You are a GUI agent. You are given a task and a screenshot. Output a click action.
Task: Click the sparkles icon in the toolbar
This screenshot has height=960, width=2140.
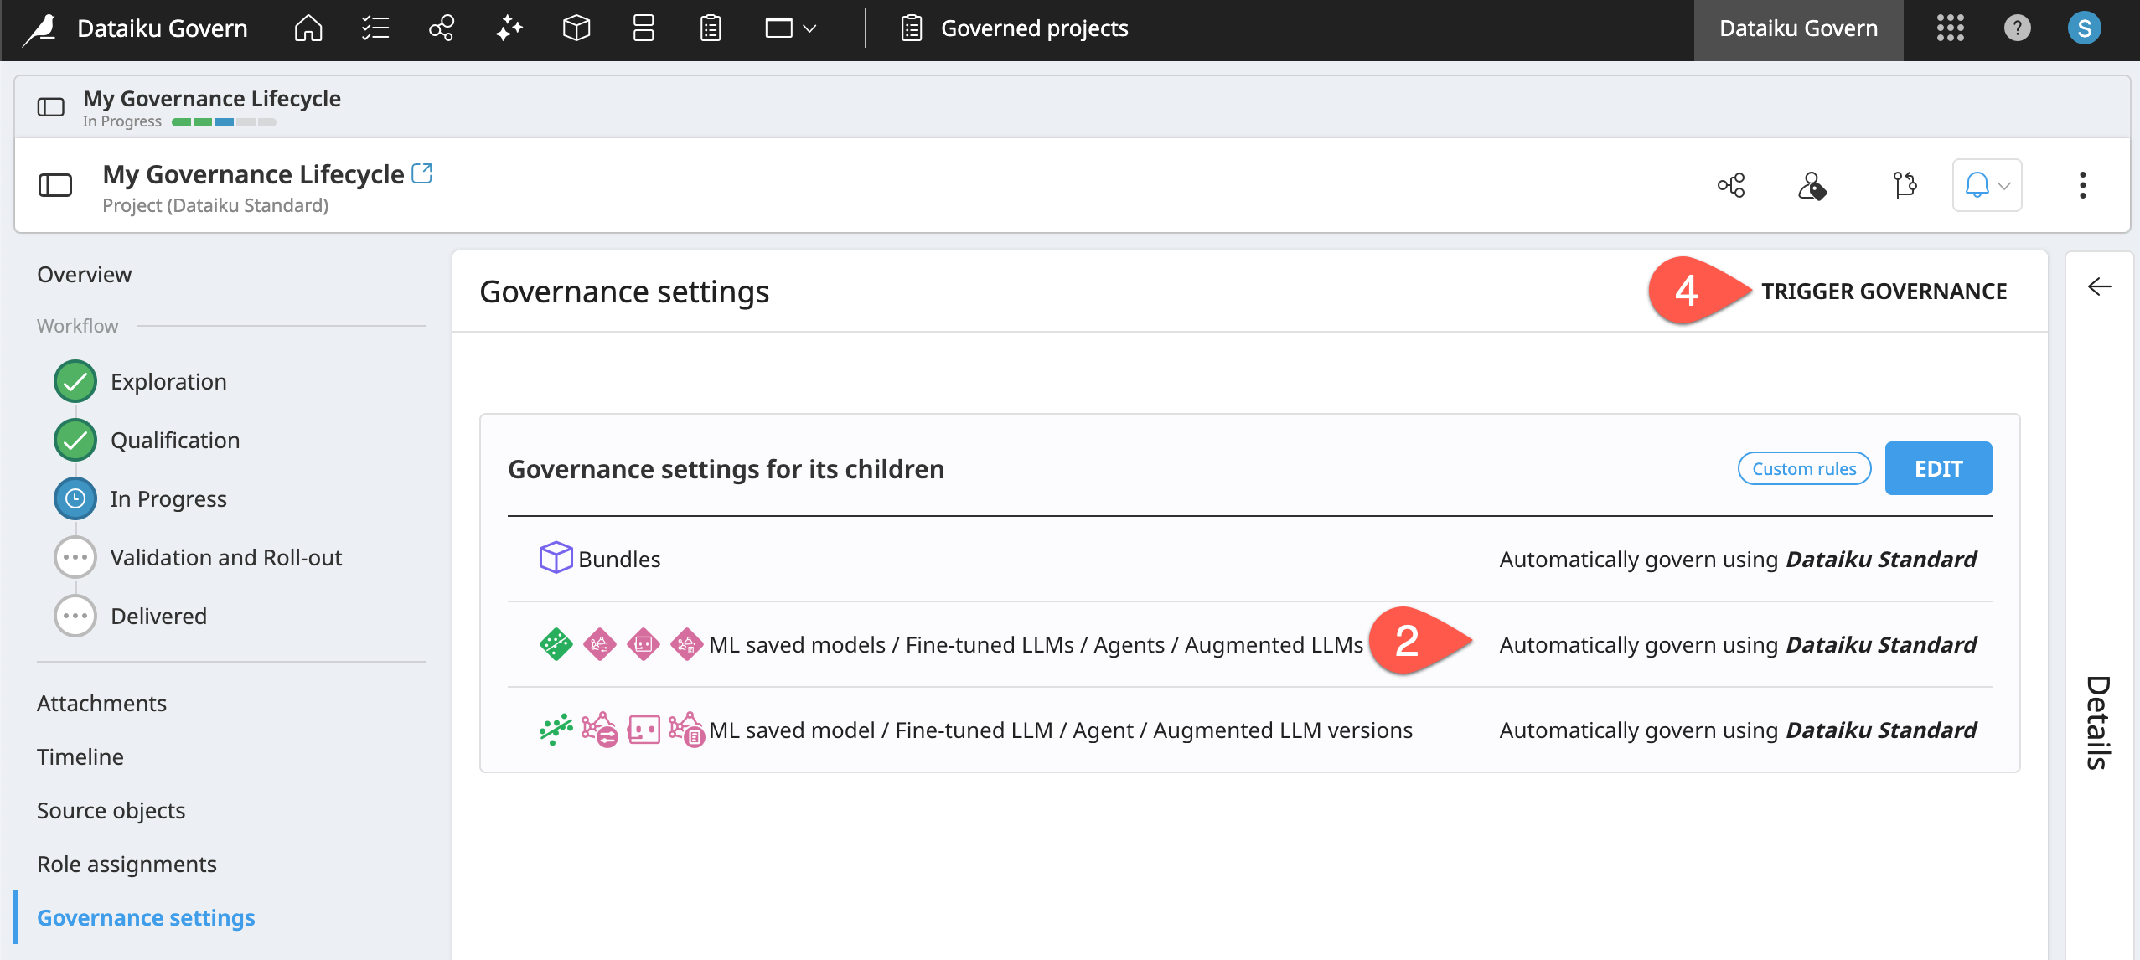(508, 28)
